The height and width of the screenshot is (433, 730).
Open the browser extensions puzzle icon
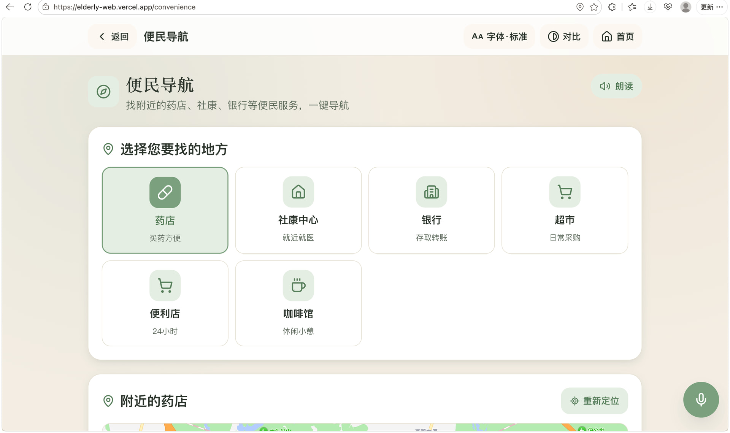click(x=612, y=7)
